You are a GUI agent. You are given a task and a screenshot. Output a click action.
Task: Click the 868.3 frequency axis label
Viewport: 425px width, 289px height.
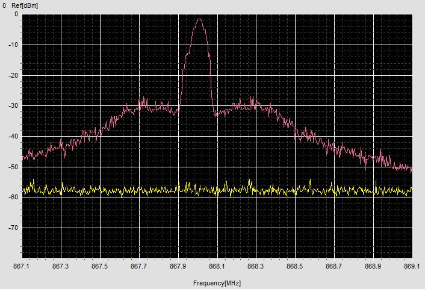tap(256, 267)
